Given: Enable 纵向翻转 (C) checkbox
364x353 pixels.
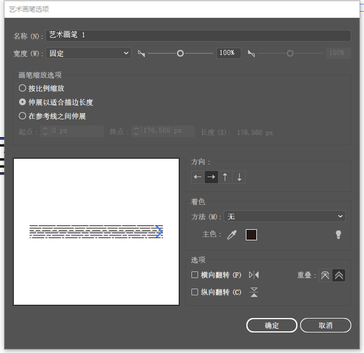Looking at the screenshot, I should click(195, 292).
